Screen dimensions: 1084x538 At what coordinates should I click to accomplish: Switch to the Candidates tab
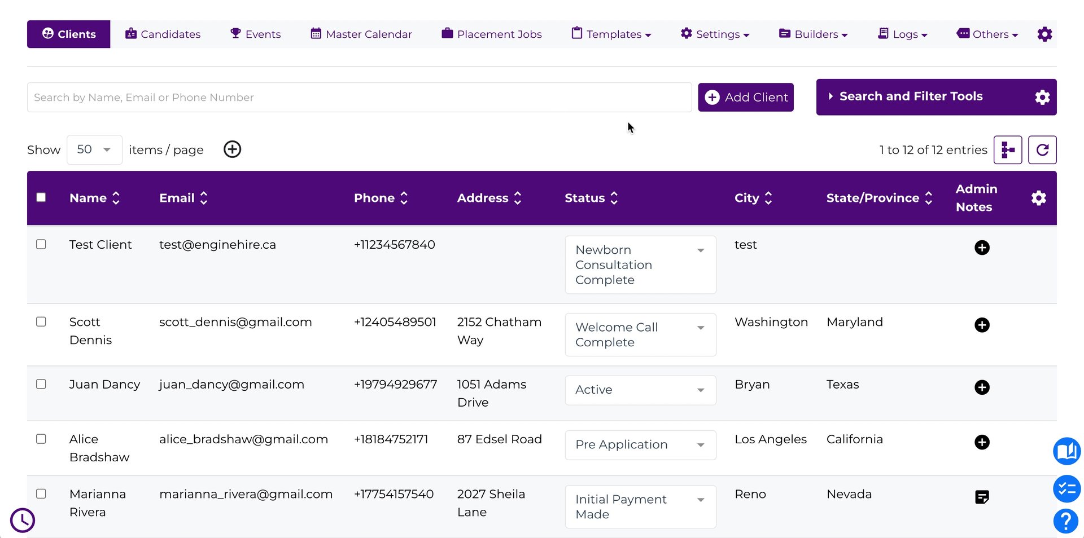[163, 34]
